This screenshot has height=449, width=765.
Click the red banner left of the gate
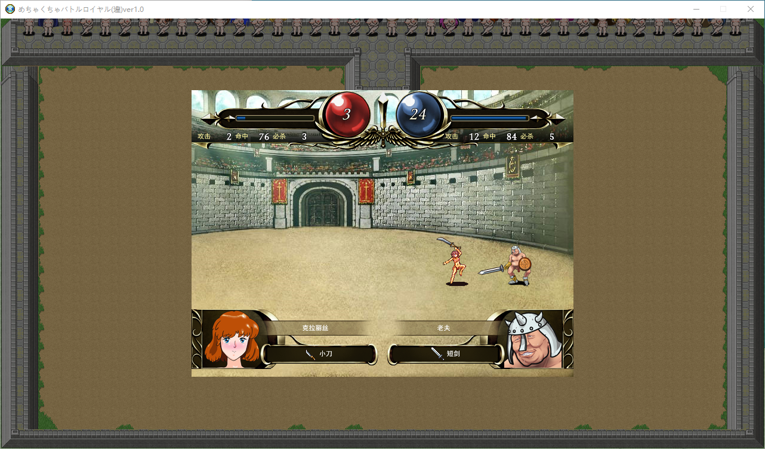(279, 191)
